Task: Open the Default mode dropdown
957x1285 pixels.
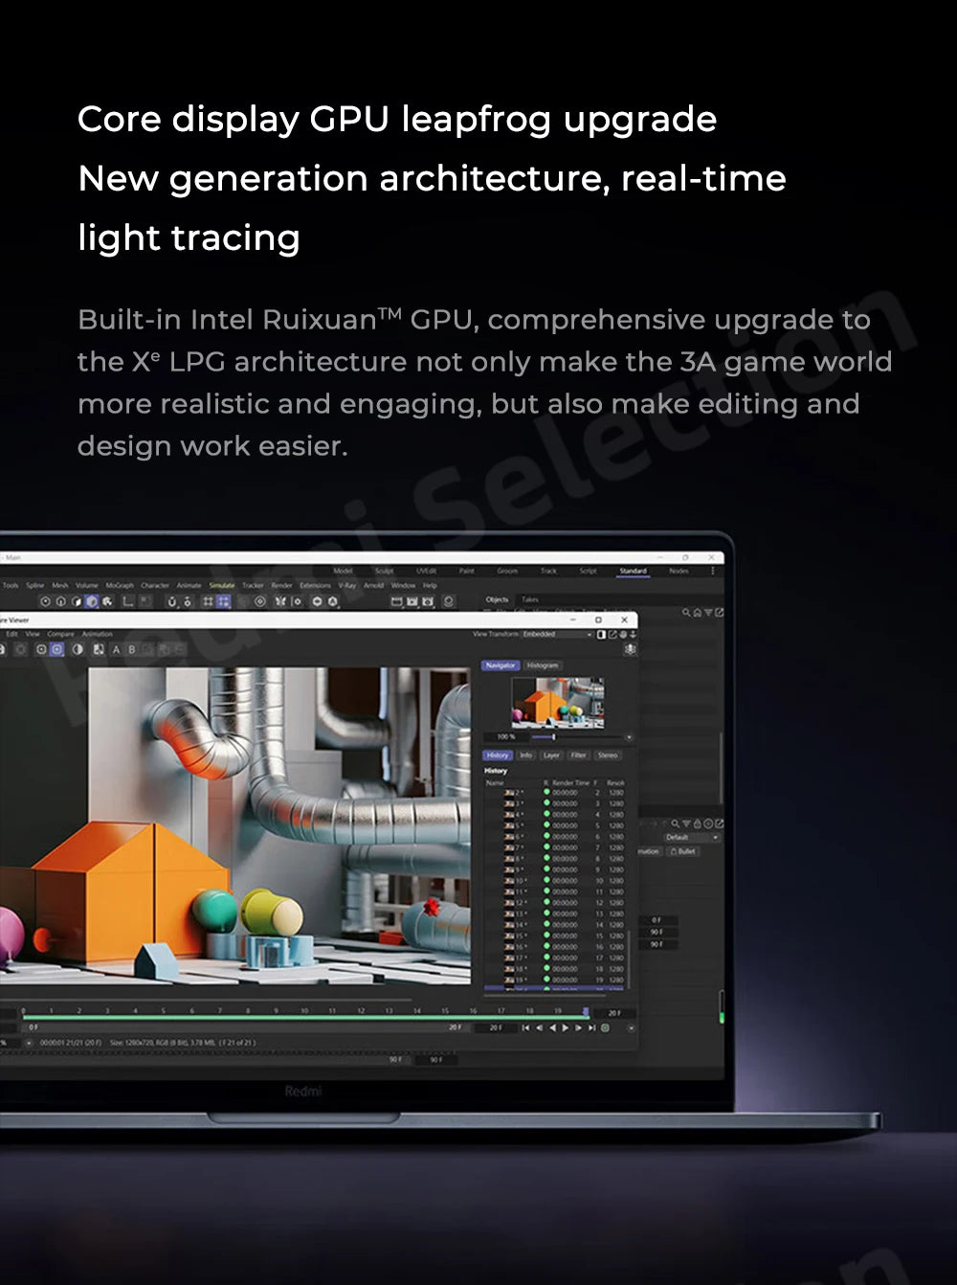Action: coord(692,837)
